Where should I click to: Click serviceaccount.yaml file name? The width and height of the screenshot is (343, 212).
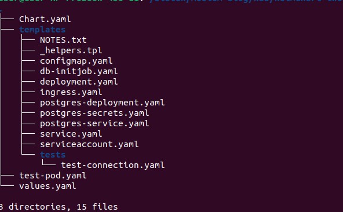[89, 144]
